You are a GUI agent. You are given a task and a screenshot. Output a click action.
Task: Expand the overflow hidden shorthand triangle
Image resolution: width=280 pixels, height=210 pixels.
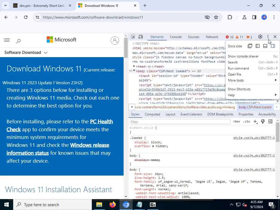coord(153,146)
